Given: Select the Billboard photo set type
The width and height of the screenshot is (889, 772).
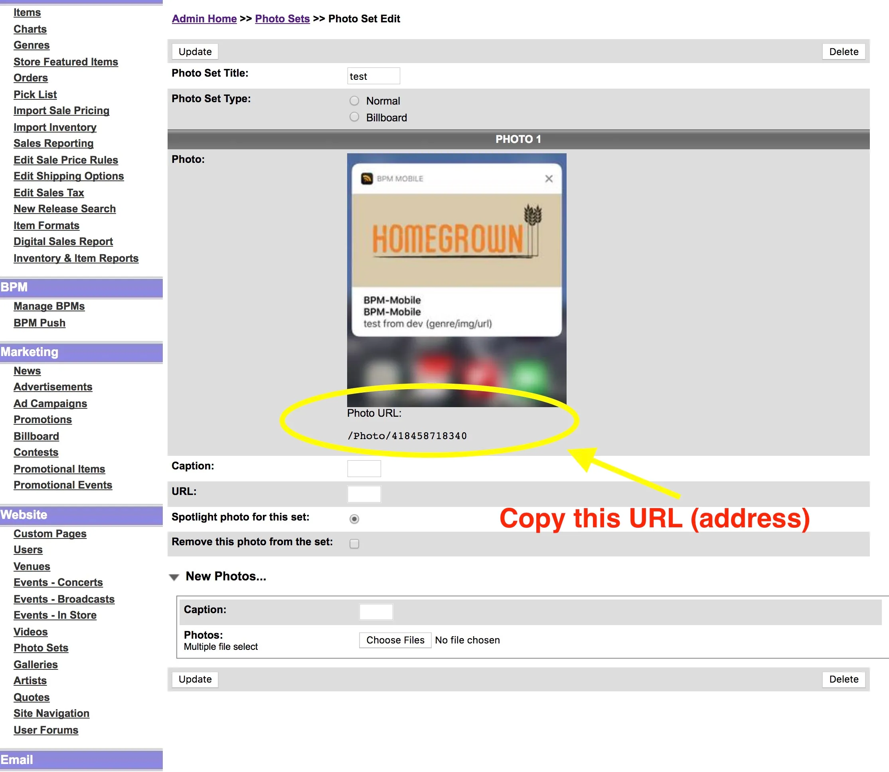Looking at the screenshot, I should coord(354,117).
